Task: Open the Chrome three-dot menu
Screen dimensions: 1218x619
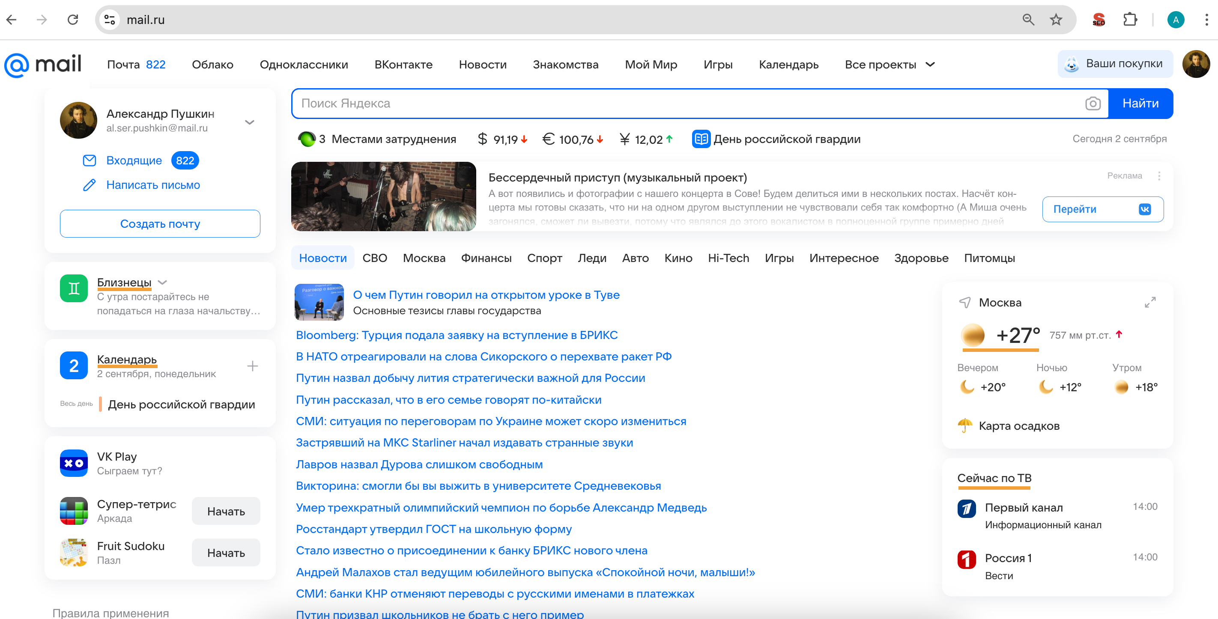Action: [x=1206, y=20]
